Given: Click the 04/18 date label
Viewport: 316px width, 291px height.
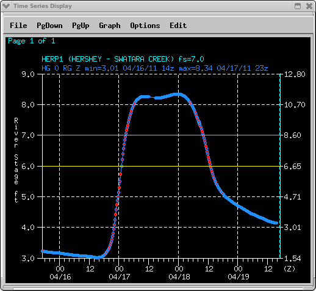Looking at the screenshot, I should (179, 277).
